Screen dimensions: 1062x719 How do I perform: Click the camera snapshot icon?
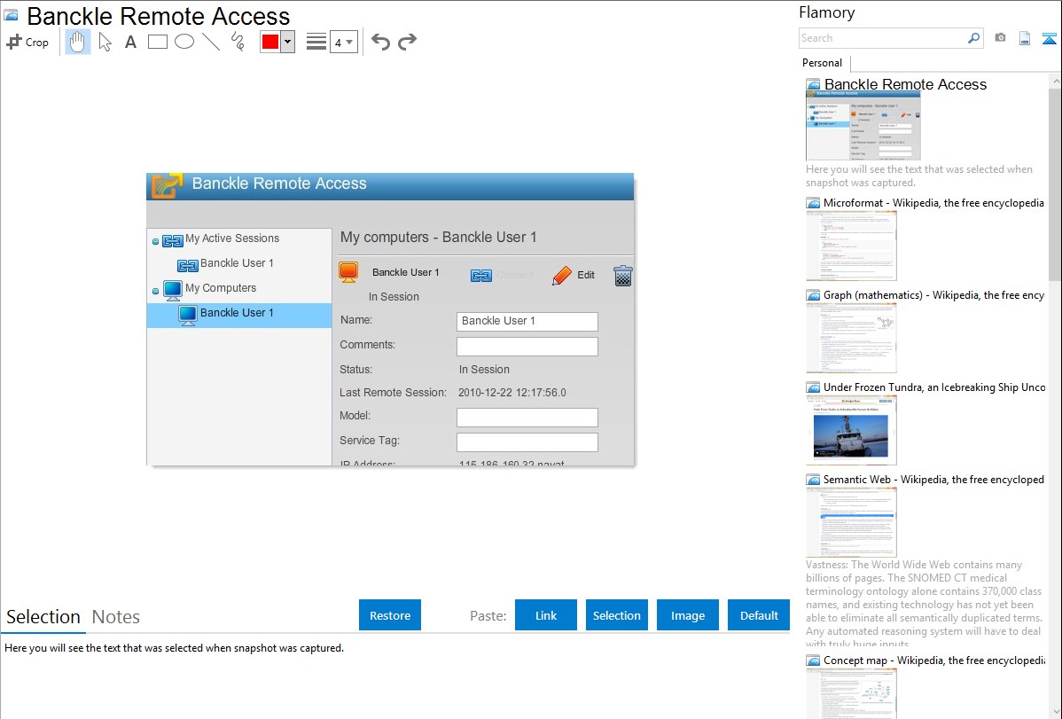[1000, 38]
